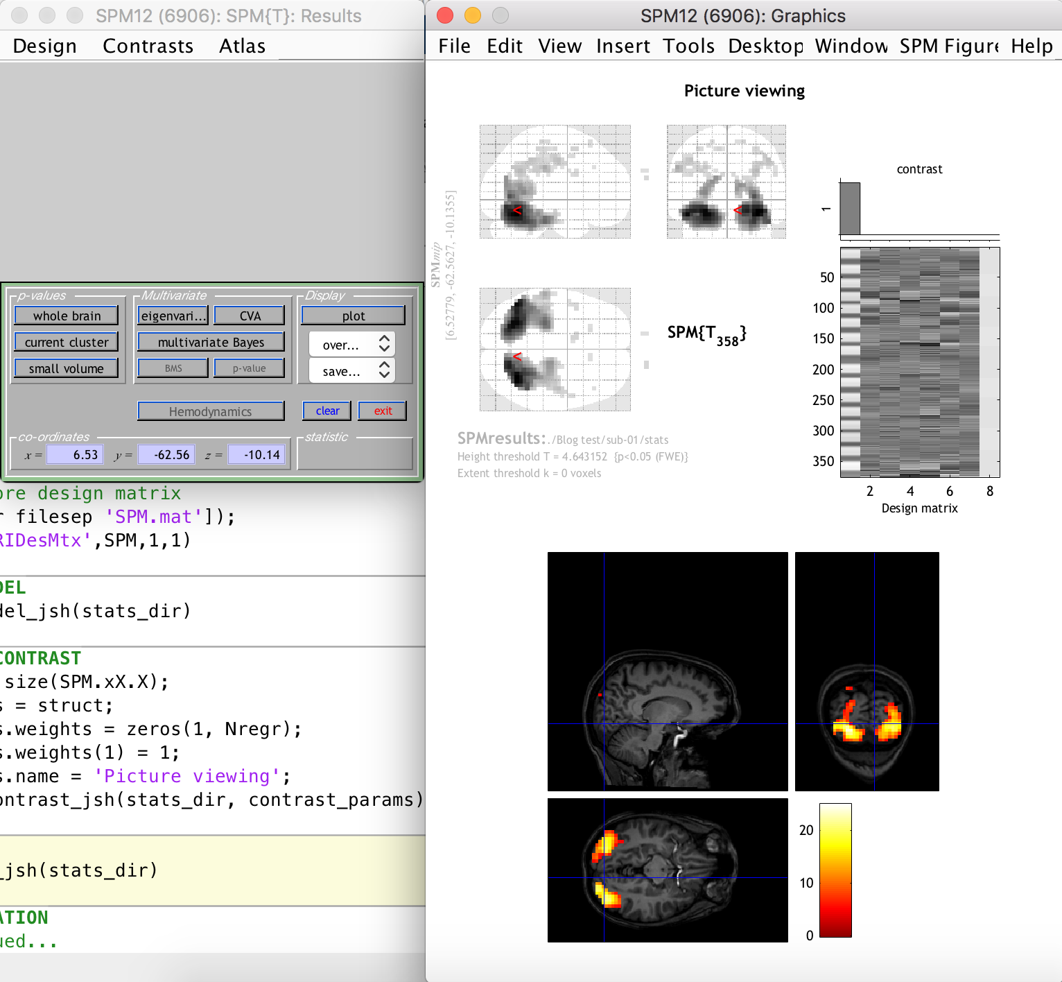The width and height of the screenshot is (1062, 982).
Task: Click the activation colorbar scale
Action: 835,870
